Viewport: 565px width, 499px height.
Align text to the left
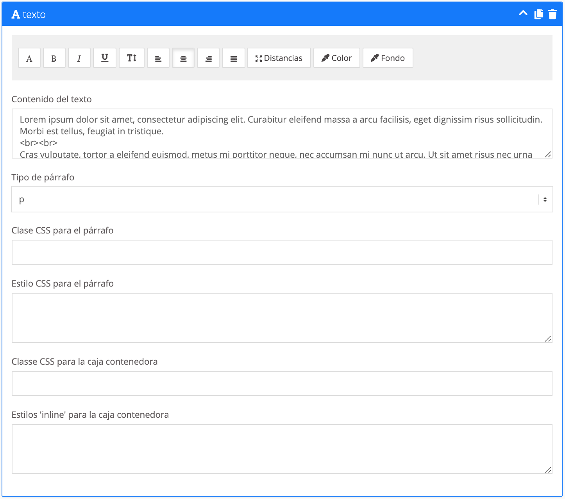pos(158,58)
